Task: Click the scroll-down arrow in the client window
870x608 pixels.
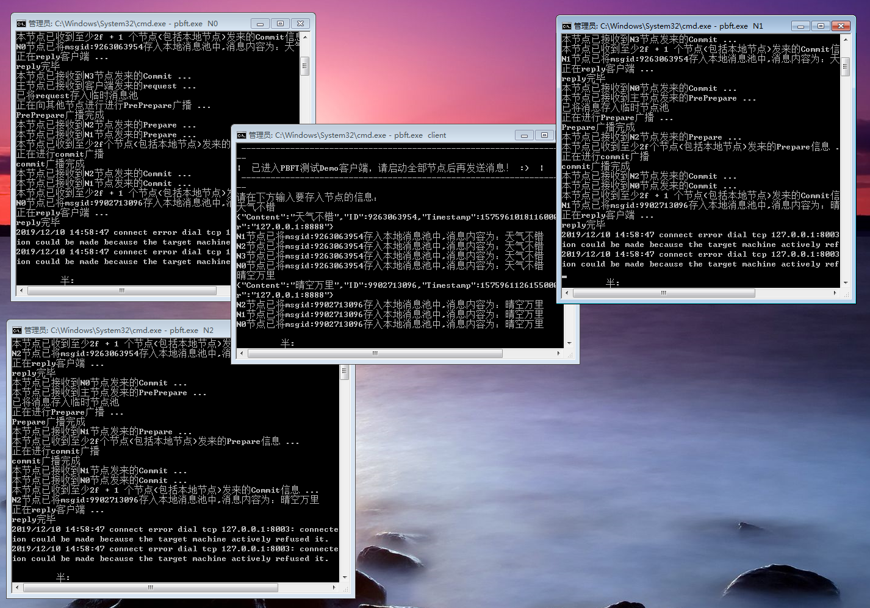Action: [569, 343]
